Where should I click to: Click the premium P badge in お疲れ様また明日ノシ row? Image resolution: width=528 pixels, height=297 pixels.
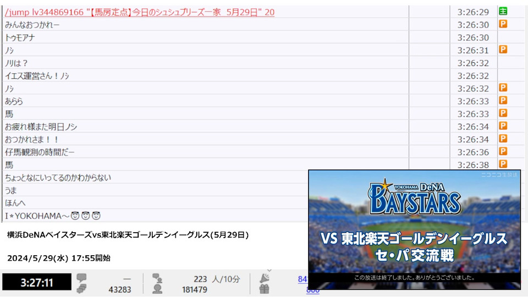503,127
